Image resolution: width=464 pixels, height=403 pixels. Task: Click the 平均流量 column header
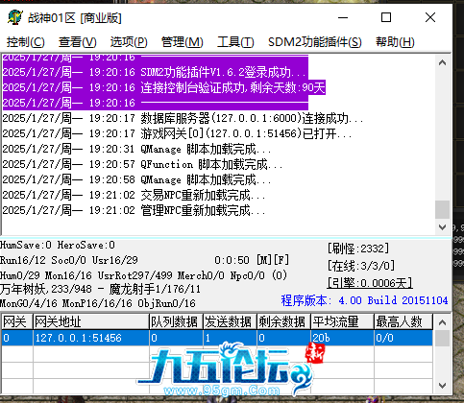342,321
